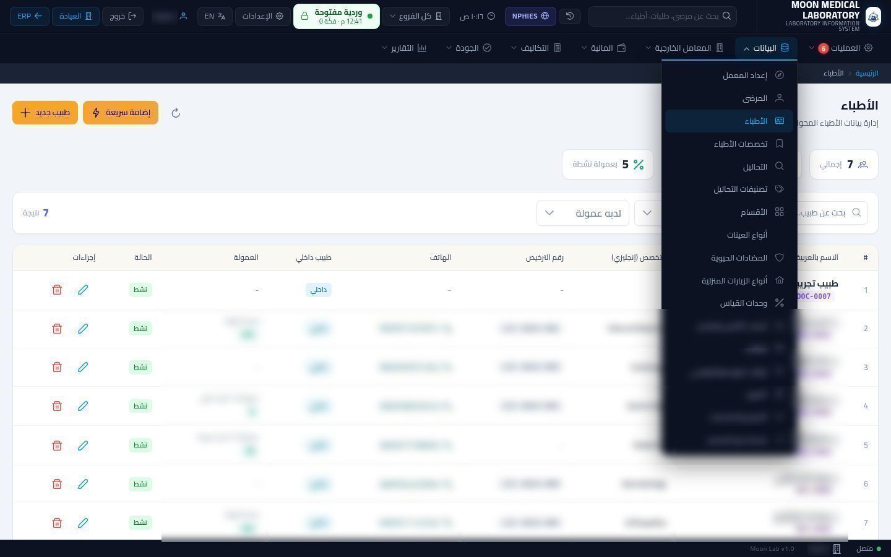
Task: Click the trash icon in row 2
Action: (57, 329)
